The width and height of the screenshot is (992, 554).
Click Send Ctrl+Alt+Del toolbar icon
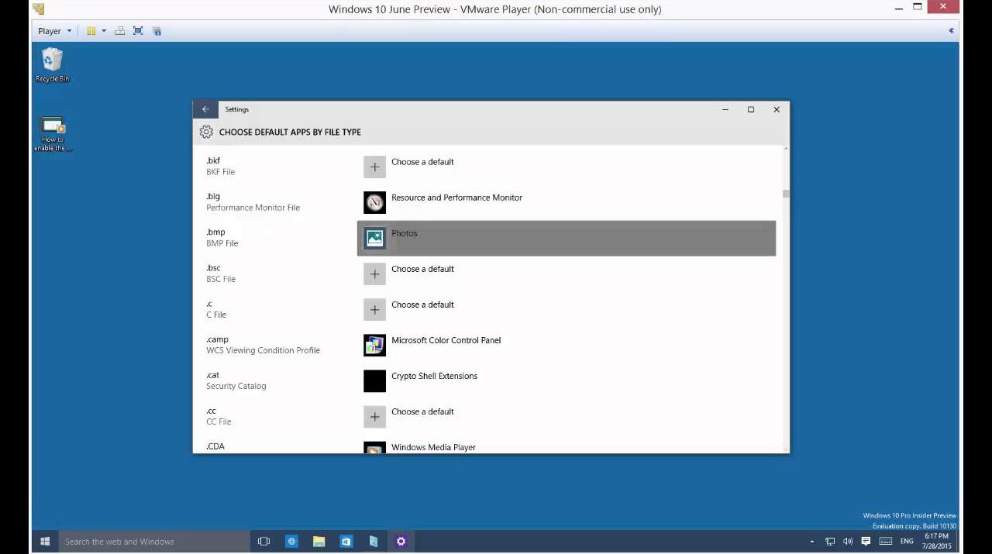coord(119,31)
